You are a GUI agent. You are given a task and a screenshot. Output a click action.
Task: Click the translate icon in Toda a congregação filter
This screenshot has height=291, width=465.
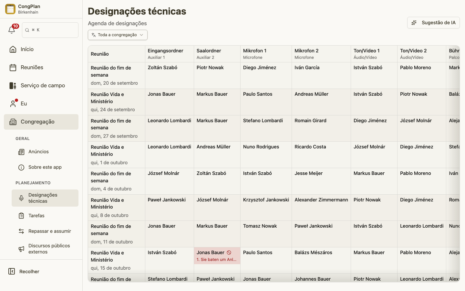coord(94,35)
